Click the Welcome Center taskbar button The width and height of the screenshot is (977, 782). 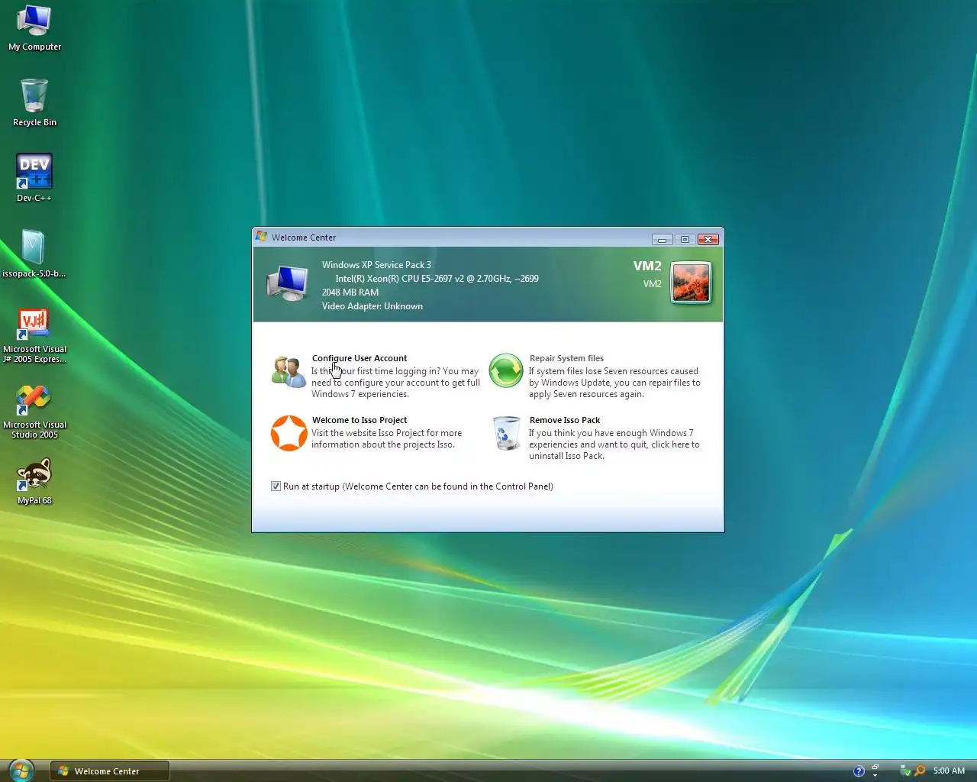(110, 771)
